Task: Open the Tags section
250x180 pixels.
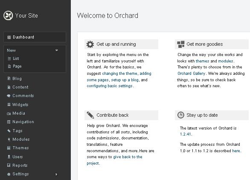Action: click(x=17, y=131)
